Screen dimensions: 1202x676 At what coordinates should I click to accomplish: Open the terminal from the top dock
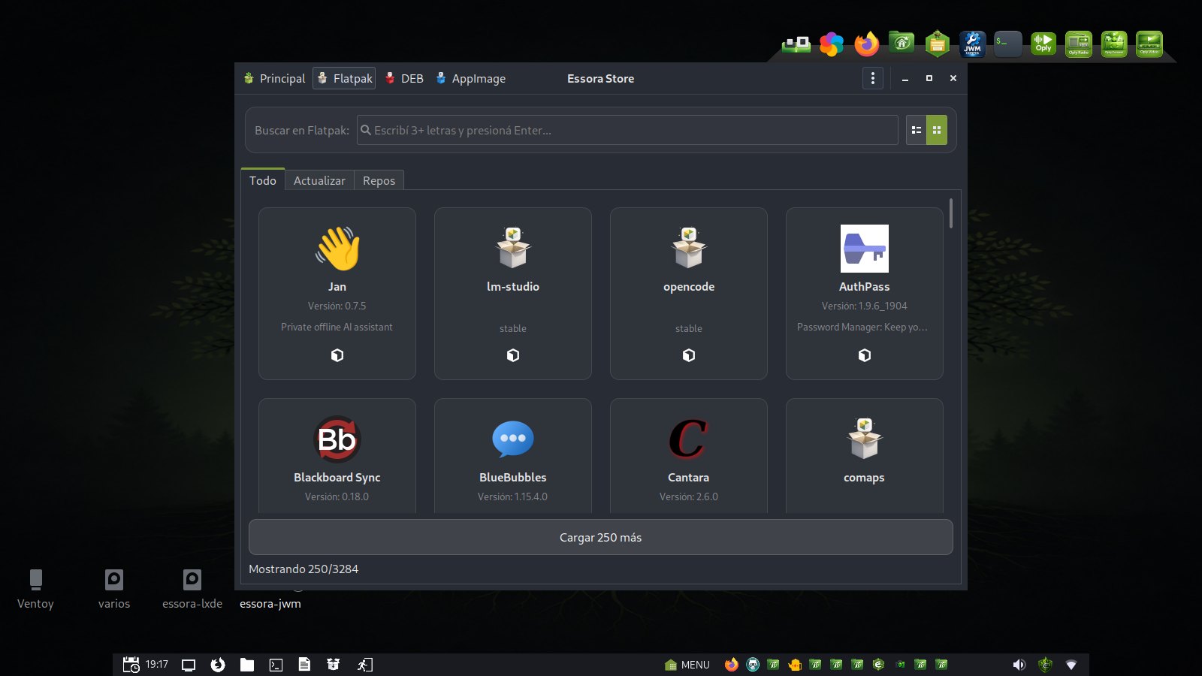(1008, 44)
